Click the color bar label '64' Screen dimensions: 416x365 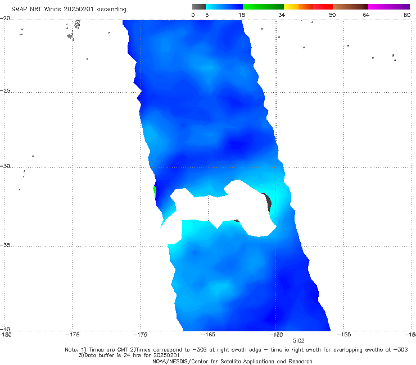coord(366,15)
